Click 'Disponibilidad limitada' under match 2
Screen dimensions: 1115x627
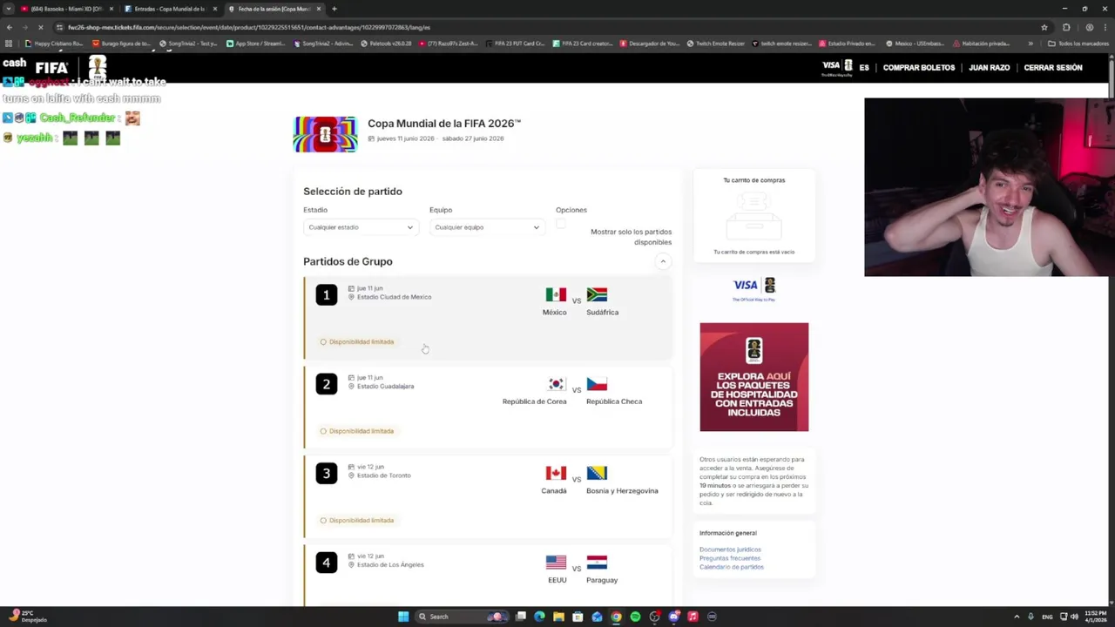(357, 431)
